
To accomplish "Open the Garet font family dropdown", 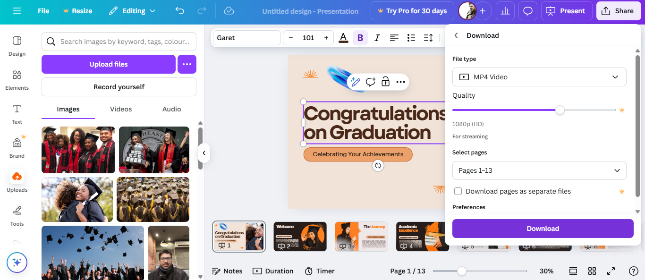I will [x=247, y=38].
